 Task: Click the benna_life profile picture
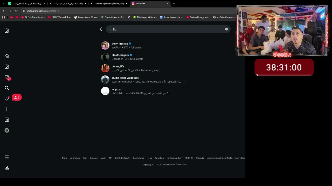[105, 68]
